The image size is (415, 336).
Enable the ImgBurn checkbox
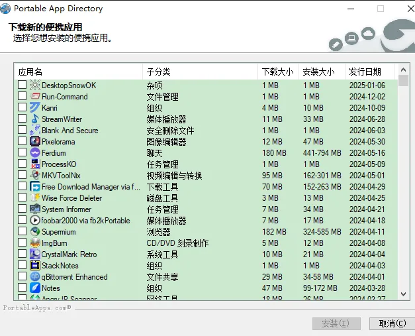pos(23,243)
